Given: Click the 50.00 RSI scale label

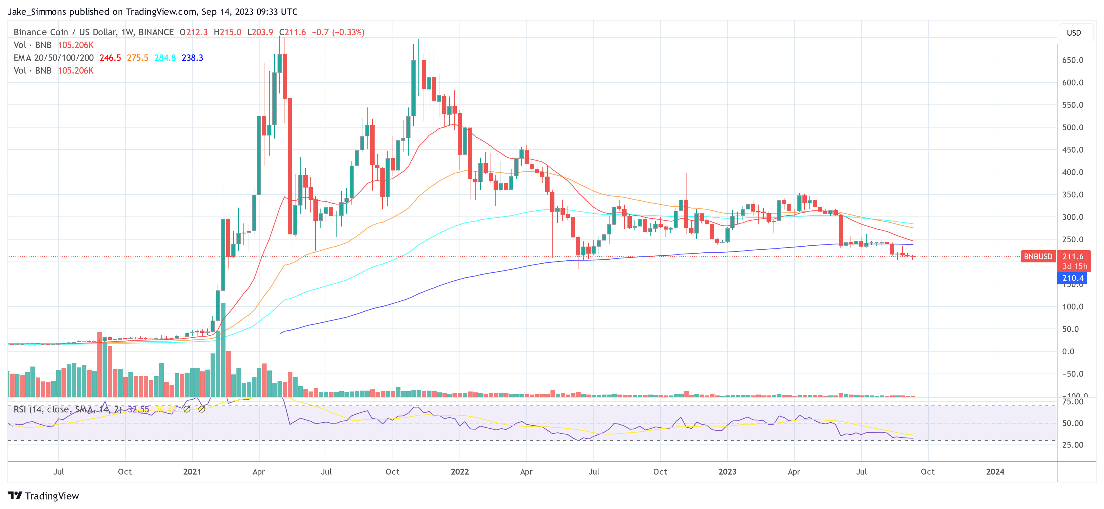Looking at the screenshot, I should 1072,423.
